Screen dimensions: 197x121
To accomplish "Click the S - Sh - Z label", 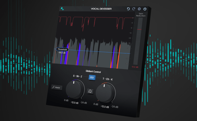I will (x=77, y=76).
